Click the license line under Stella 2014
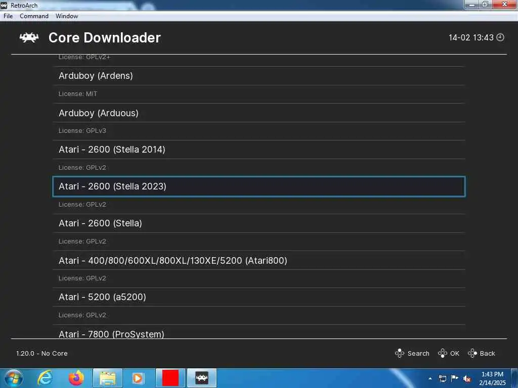 (82, 168)
